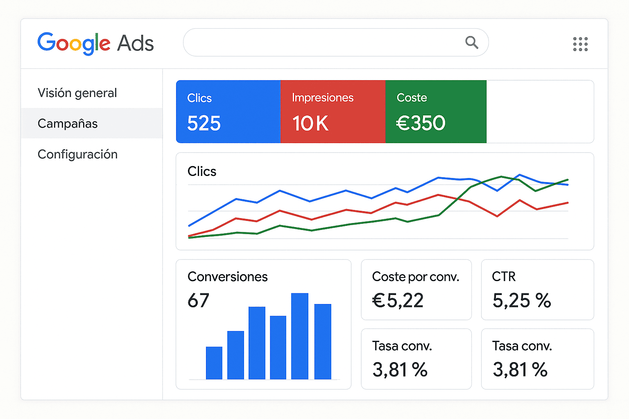Select the CTR metric card
629x419 pixels.
click(537, 290)
